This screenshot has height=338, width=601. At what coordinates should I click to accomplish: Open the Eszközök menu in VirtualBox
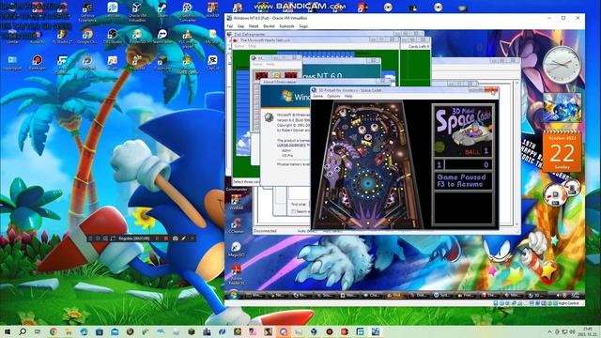(x=286, y=26)
